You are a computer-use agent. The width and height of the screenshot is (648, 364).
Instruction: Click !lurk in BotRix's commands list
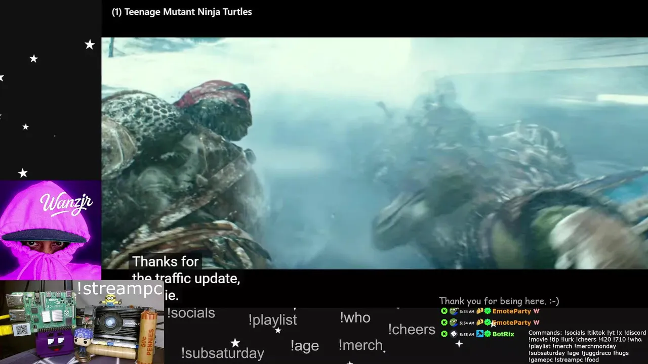[568, 339]
